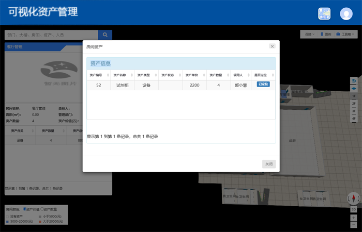Screen dimensions: 362x232
Task: Sort by 资产单价 column header
Action: [x=194, y=75]
